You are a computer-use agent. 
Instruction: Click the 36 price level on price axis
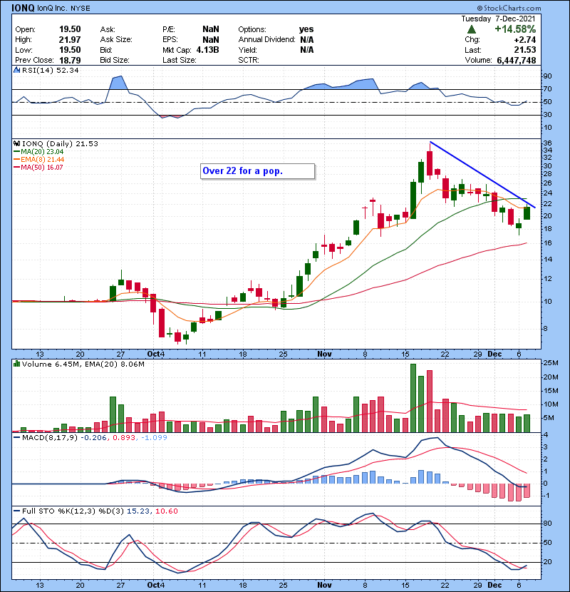point(547,143)
